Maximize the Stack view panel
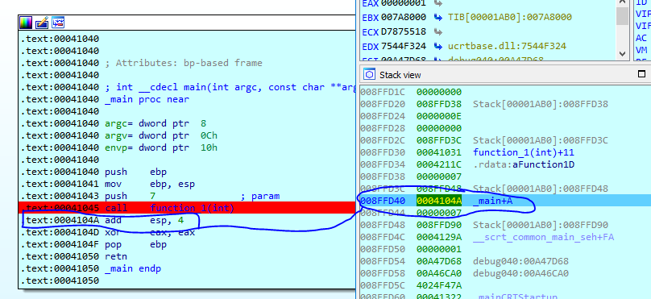Screen dimensions: 651x299 pyautogui.click(x=641, y=74)
